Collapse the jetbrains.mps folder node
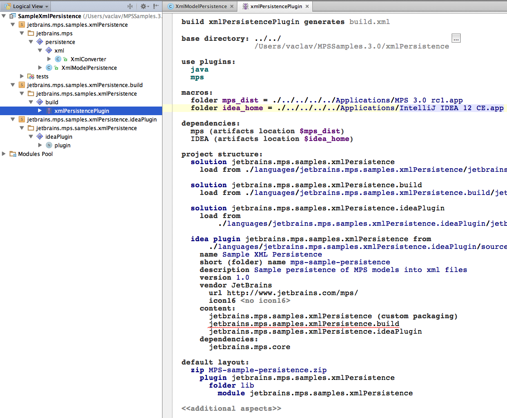 (x=22, y=33)
